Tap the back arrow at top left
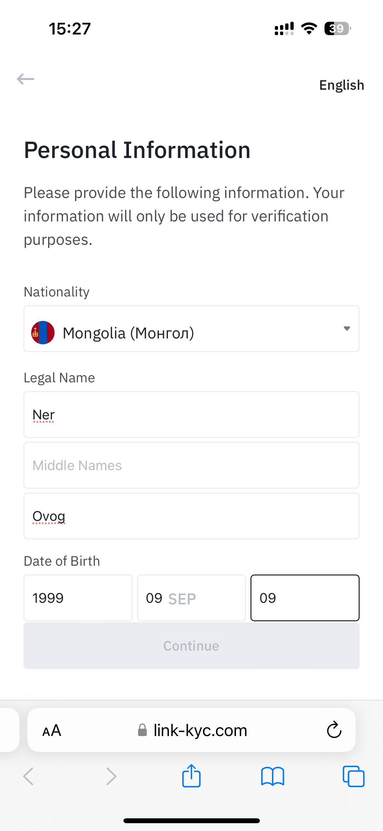The width and height of the screenshot is (383, 831). [x=25, y=79]
